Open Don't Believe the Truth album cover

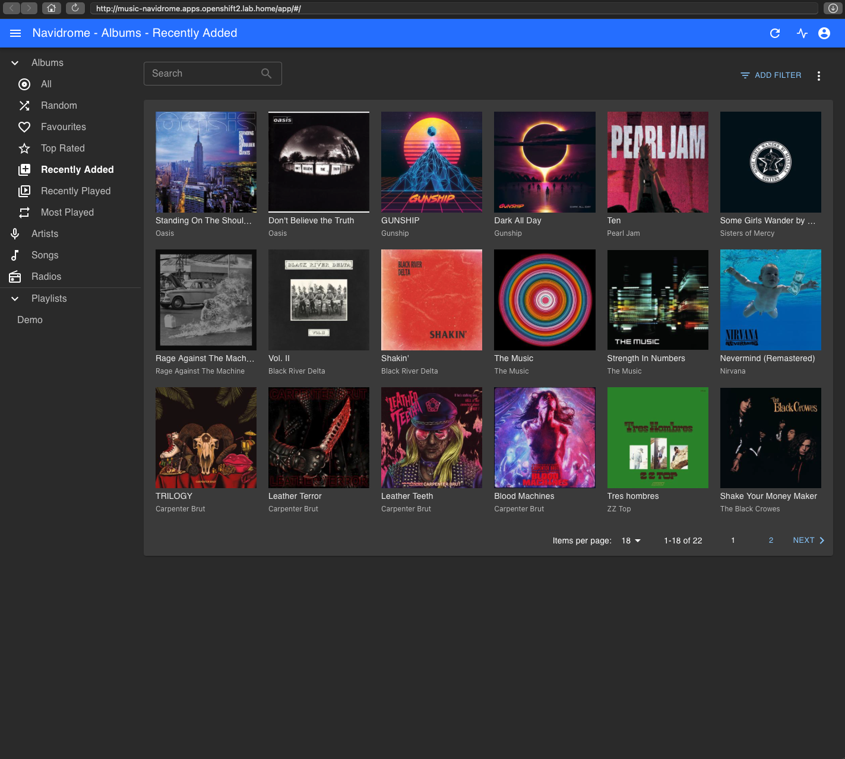coord(319,162)
